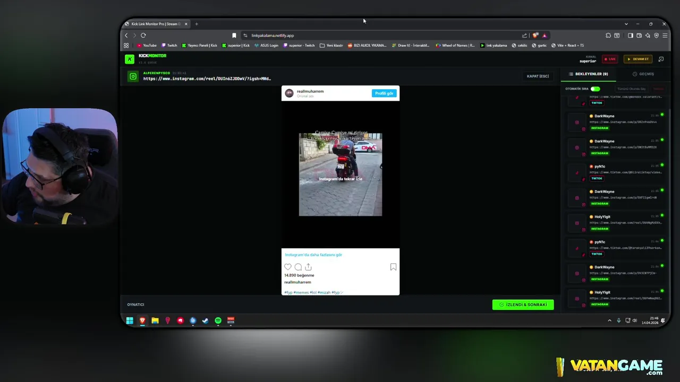Click the taskbar clock showing 21:46
Image resolution: width=680 pixels, height=382 pixels.
coord(650,320)
